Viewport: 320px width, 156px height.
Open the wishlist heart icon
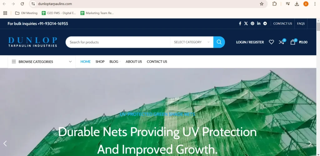[x=271, y=42]
